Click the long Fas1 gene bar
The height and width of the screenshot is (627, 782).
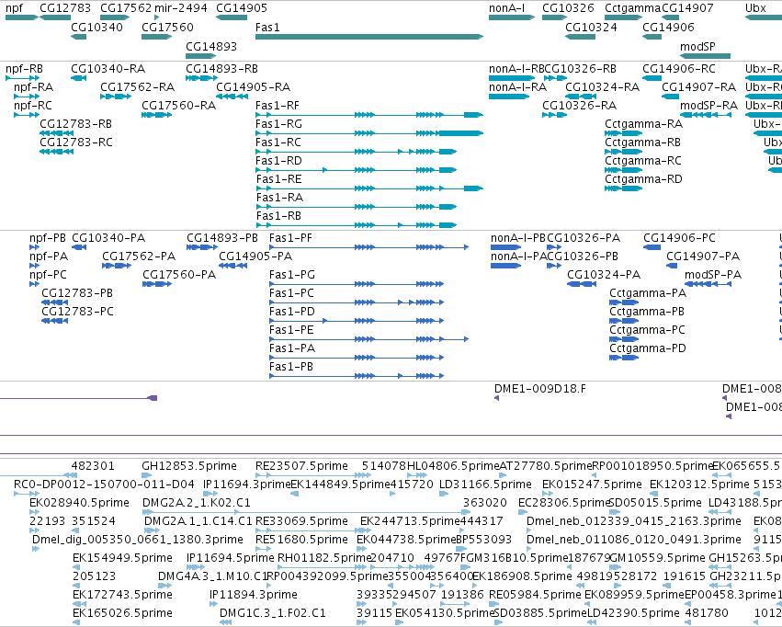click(x=369, y=37)
